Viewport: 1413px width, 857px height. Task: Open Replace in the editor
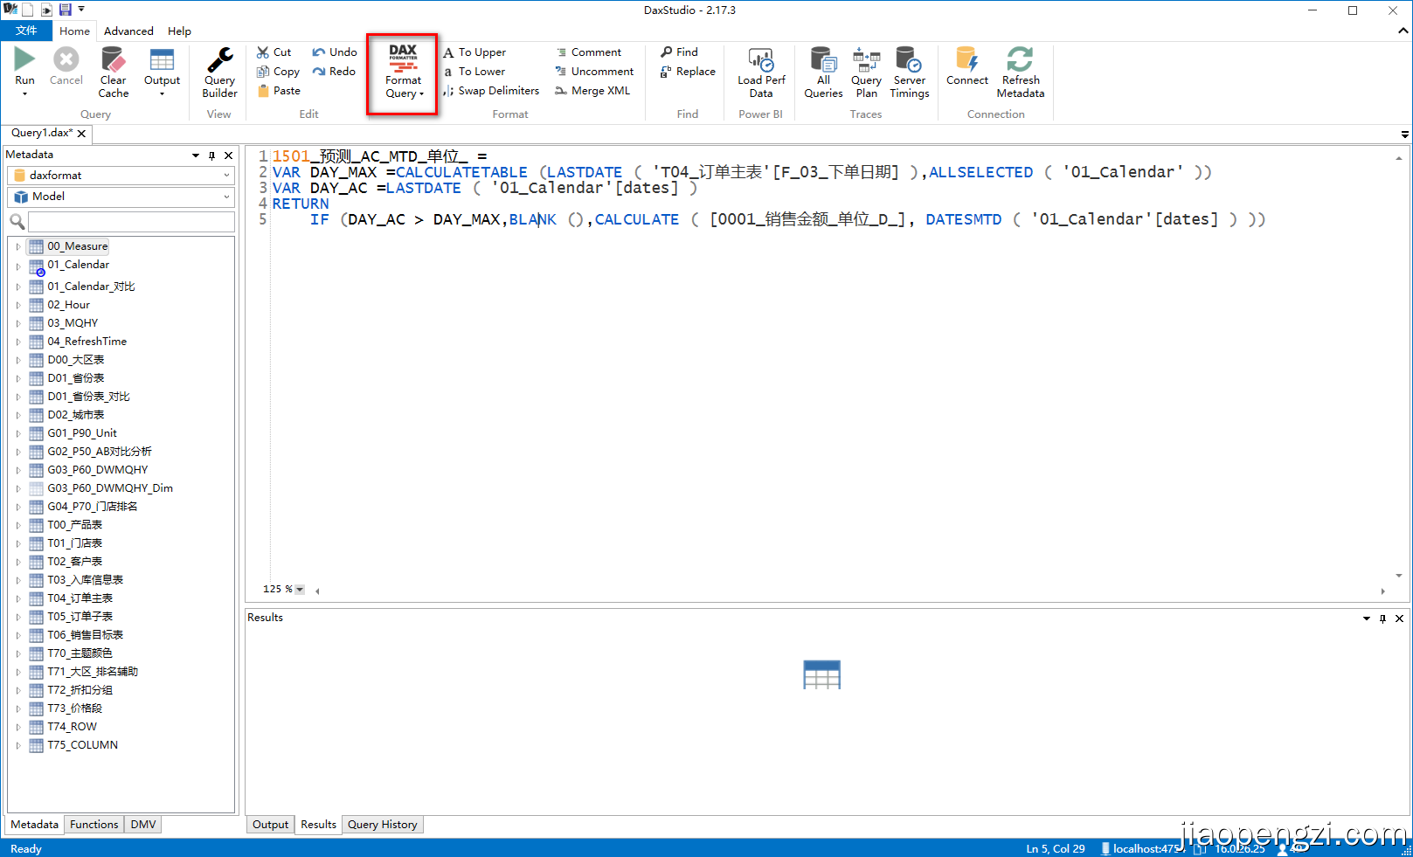688,72
